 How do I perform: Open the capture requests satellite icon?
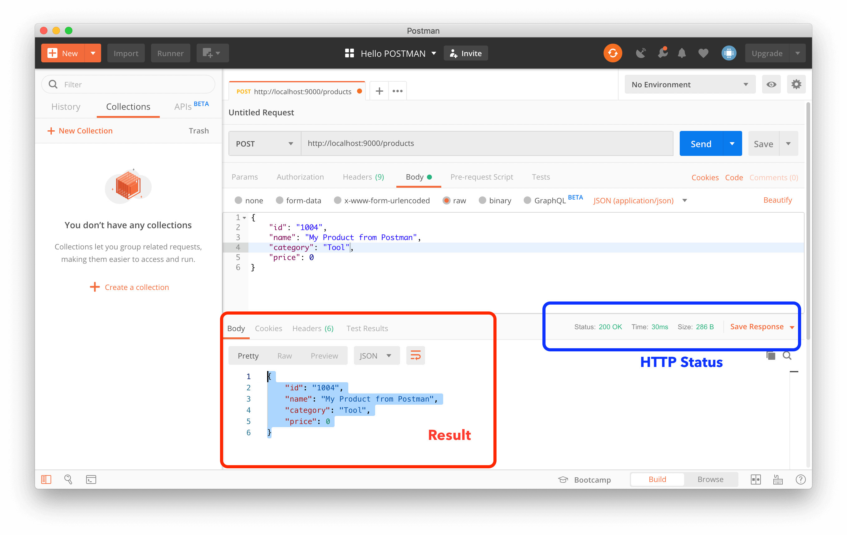(x=640, y=53)
